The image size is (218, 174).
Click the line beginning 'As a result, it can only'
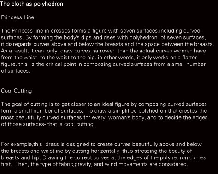click(103, 51)
